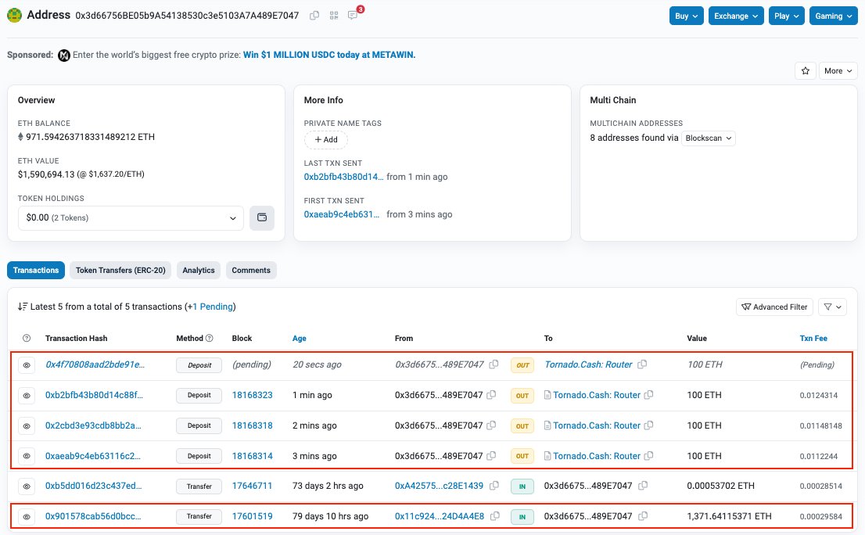Copy 0x11c924...24D4A4E8 sender address
865x535 pixels.
point(495,516)
